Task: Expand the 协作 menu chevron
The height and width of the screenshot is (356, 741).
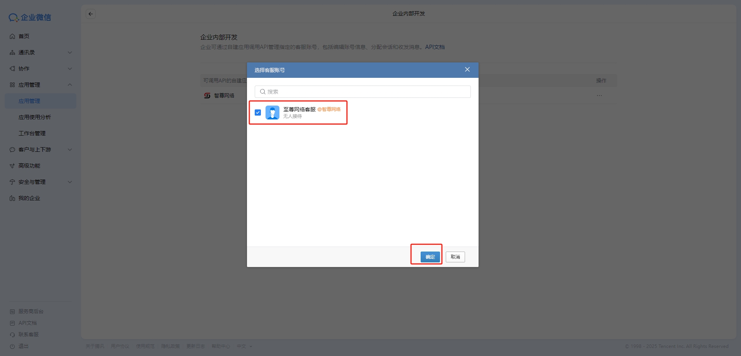Action: [70, 69]
